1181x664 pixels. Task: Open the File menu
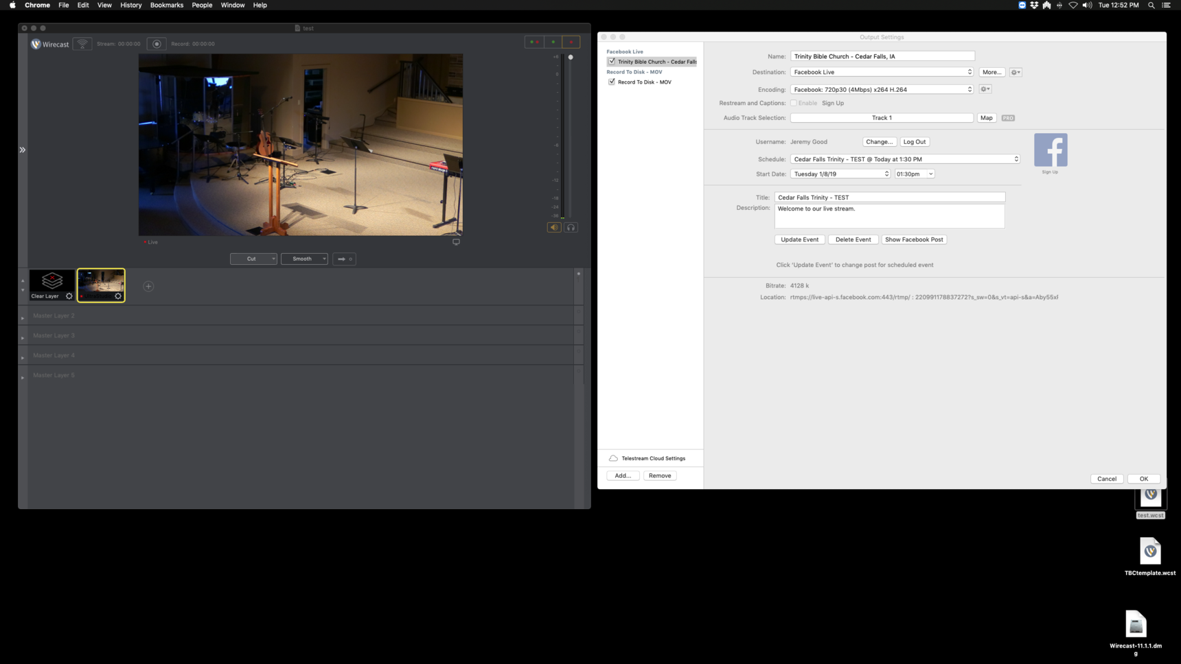pos(63,5)
